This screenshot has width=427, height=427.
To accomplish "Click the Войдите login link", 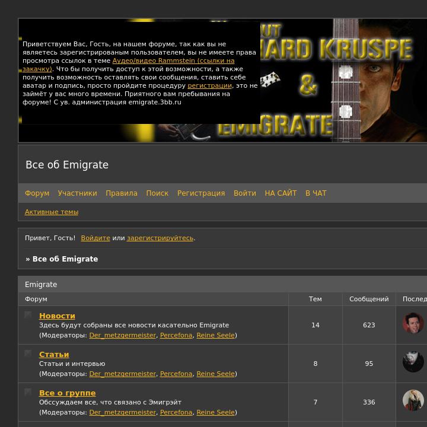I will 95,238.
